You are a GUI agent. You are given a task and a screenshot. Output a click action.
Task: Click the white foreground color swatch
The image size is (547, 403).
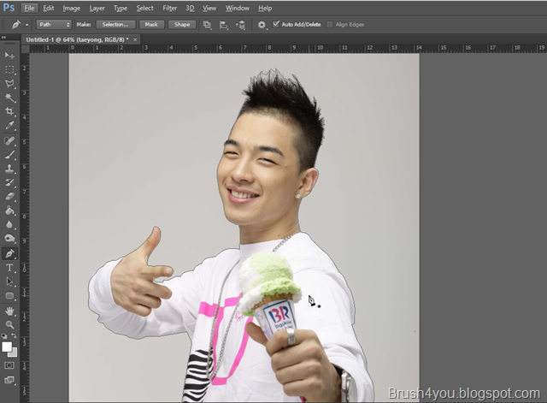click(x=7, y=347)
